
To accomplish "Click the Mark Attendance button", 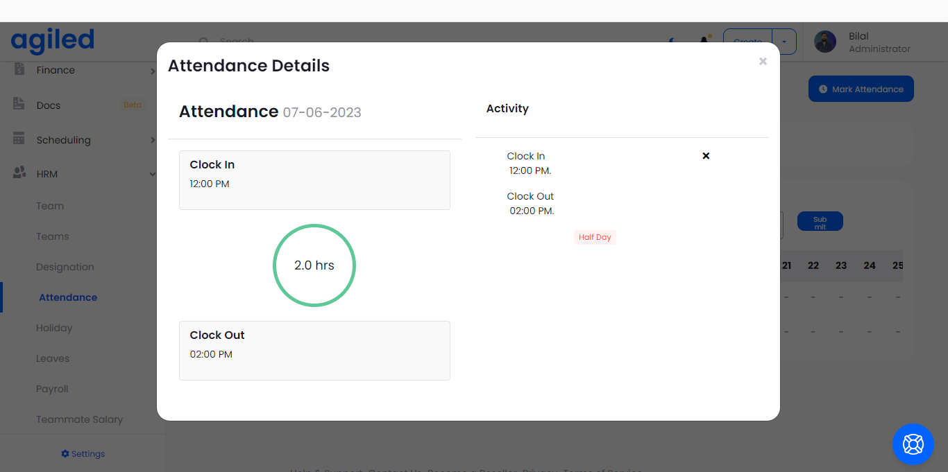I will pyautogui.click(x=861, y=89).
